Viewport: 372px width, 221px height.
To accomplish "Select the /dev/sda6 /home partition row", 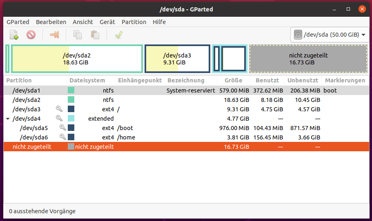I will 163,137.
